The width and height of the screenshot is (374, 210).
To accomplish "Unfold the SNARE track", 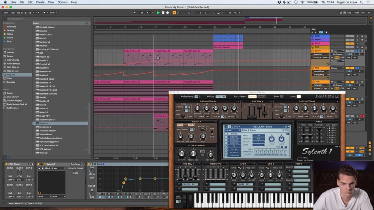I will [x=312, y=40].
